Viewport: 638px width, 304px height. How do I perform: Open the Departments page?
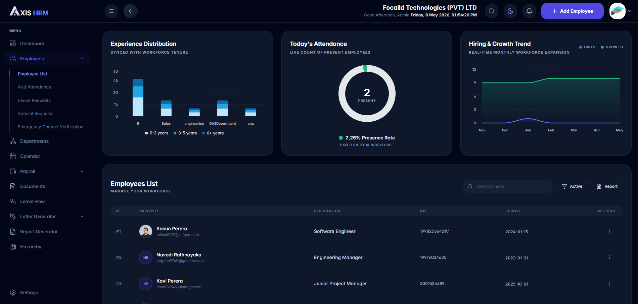click(34, 141)
